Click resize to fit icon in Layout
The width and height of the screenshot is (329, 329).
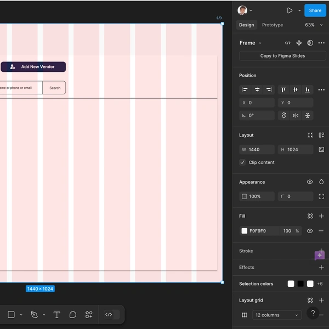coord(310,135)
